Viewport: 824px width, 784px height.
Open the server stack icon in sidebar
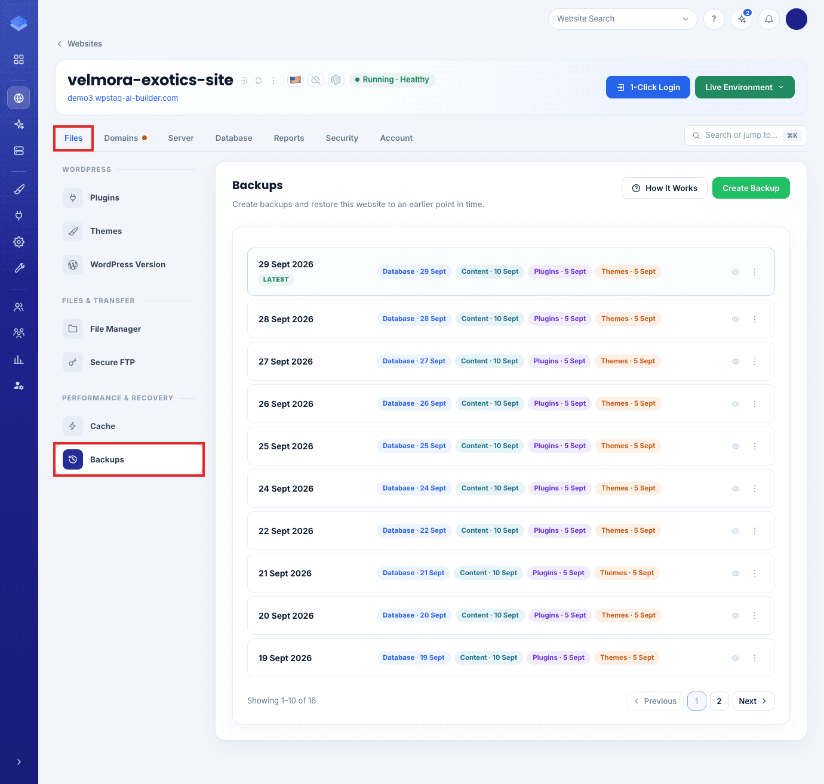[19, 151]
